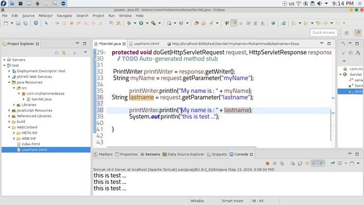
Task: Click the Open Perspective icon
Action: click(x=347, y=33)
